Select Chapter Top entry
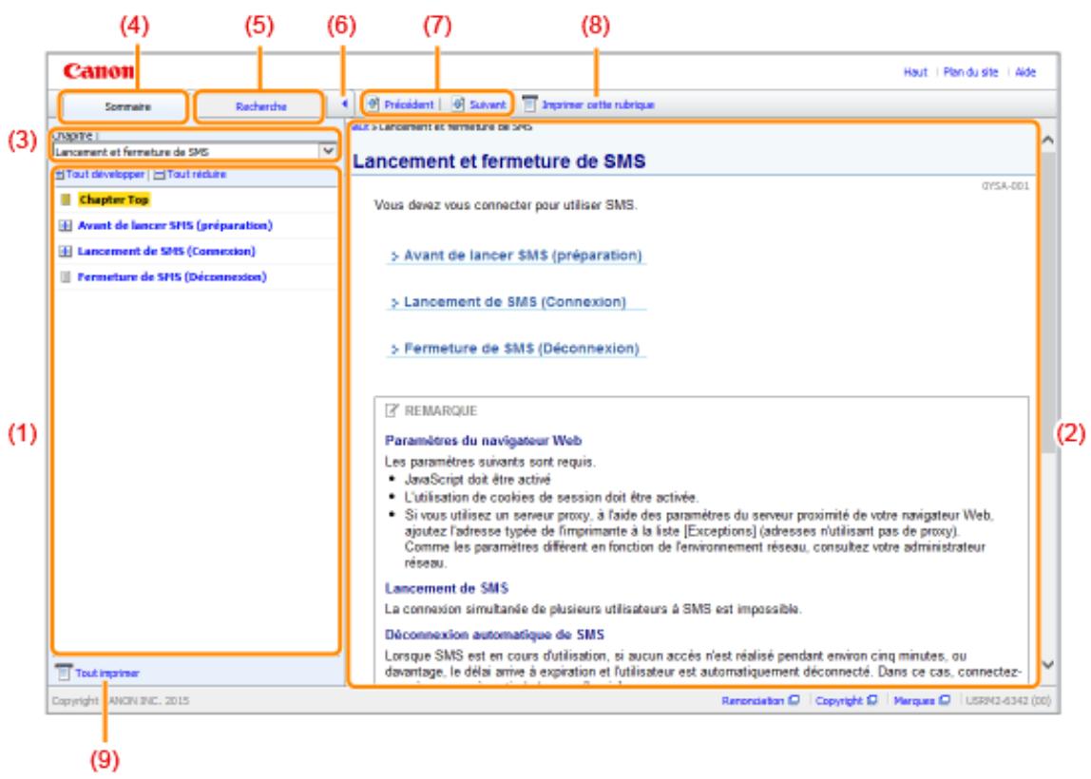The height and width of the screenshot is (779, 1091). tap(113, 199)
